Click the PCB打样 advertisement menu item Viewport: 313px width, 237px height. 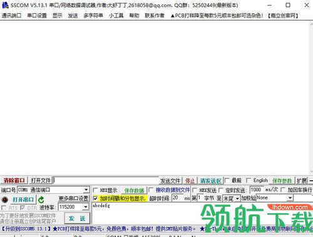pos(217,16)
